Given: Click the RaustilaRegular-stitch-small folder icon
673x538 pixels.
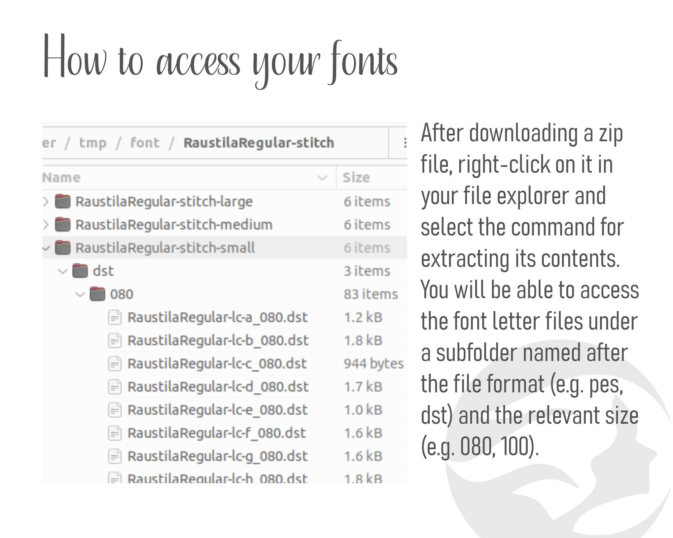Looking at the screenshot, I should tap(63, 248).
